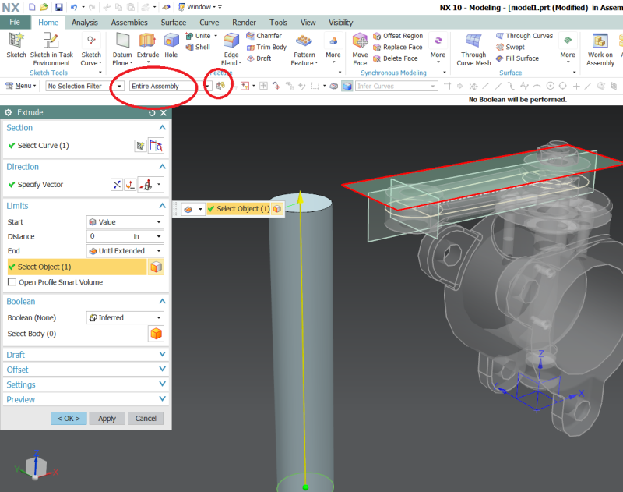Select the Fill Surface tool
The image size is (623, 492).
(x=517, y=58)
